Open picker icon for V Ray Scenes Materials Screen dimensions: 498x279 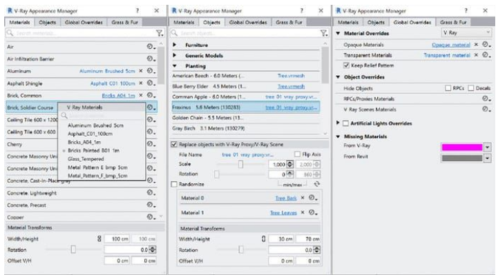[487, 110]
